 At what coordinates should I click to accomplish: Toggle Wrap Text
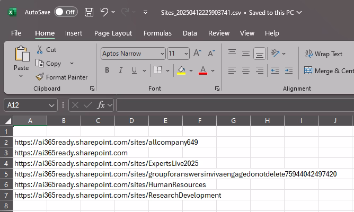(324, 54)
